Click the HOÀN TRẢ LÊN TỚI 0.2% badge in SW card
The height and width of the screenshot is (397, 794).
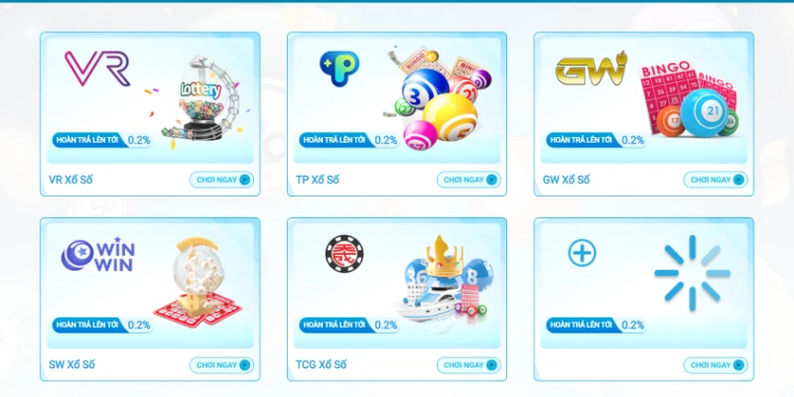(102, 326)
